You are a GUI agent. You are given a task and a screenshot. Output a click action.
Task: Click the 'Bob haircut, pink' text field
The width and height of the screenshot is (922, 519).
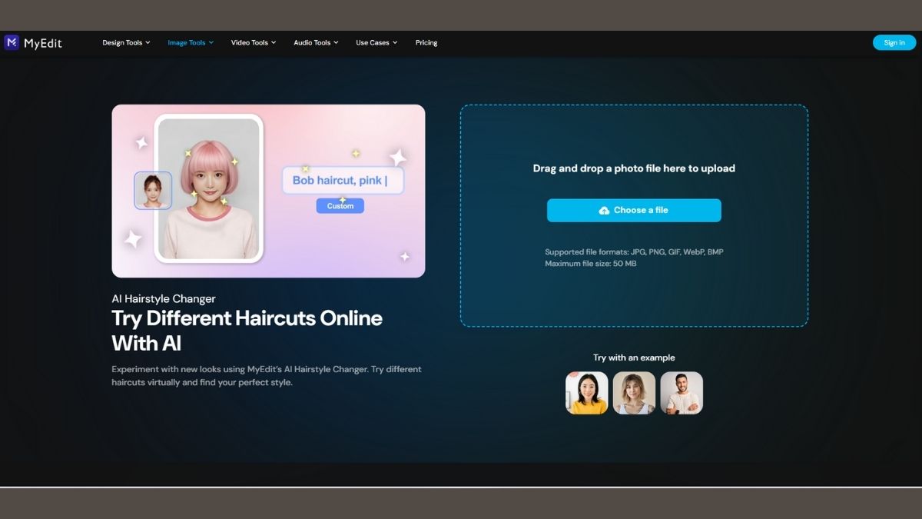[343, 181]
